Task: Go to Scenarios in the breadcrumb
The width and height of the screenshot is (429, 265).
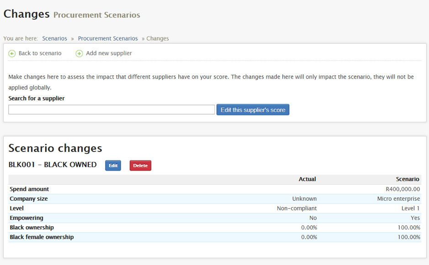Action: click(54, 38)
